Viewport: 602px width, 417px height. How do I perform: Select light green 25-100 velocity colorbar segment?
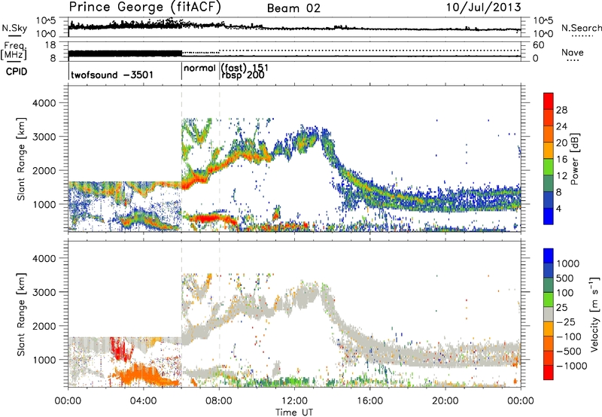click(549, 300)
